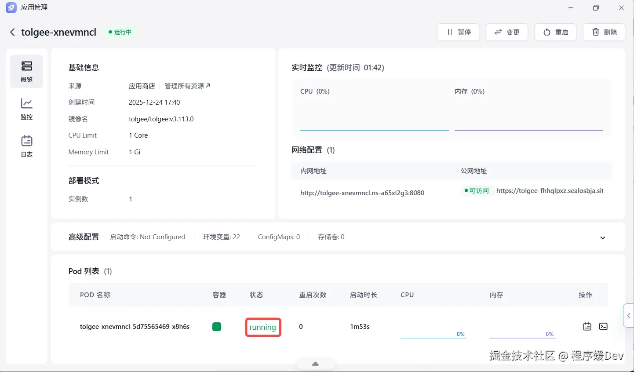Select pod name tolgee-xnevmncl-5d75565469-x8h6s
Viewport: 634px width, 372px height.
(x=135, y=327)
